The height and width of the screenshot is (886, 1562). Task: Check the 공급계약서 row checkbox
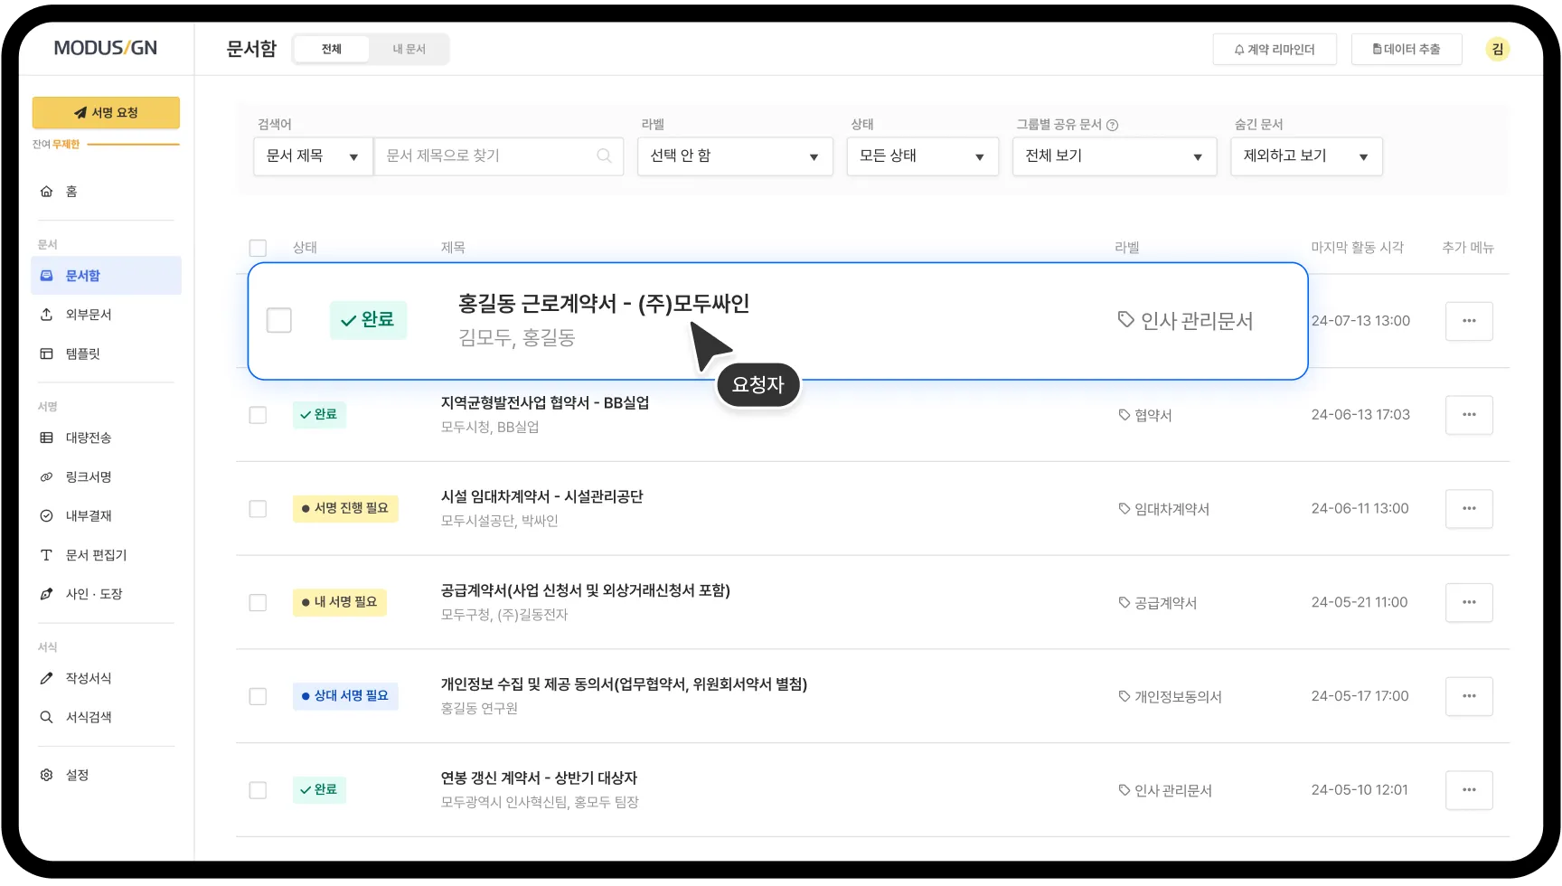258,602
